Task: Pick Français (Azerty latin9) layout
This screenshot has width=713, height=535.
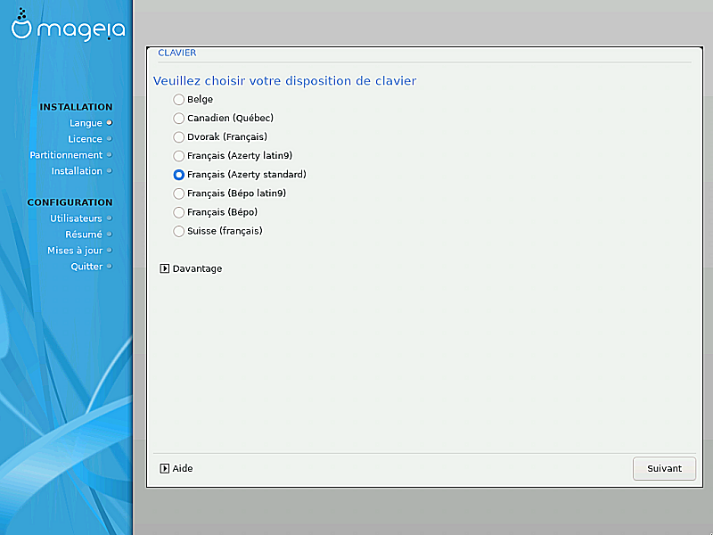Action: (x=179, y=156)
